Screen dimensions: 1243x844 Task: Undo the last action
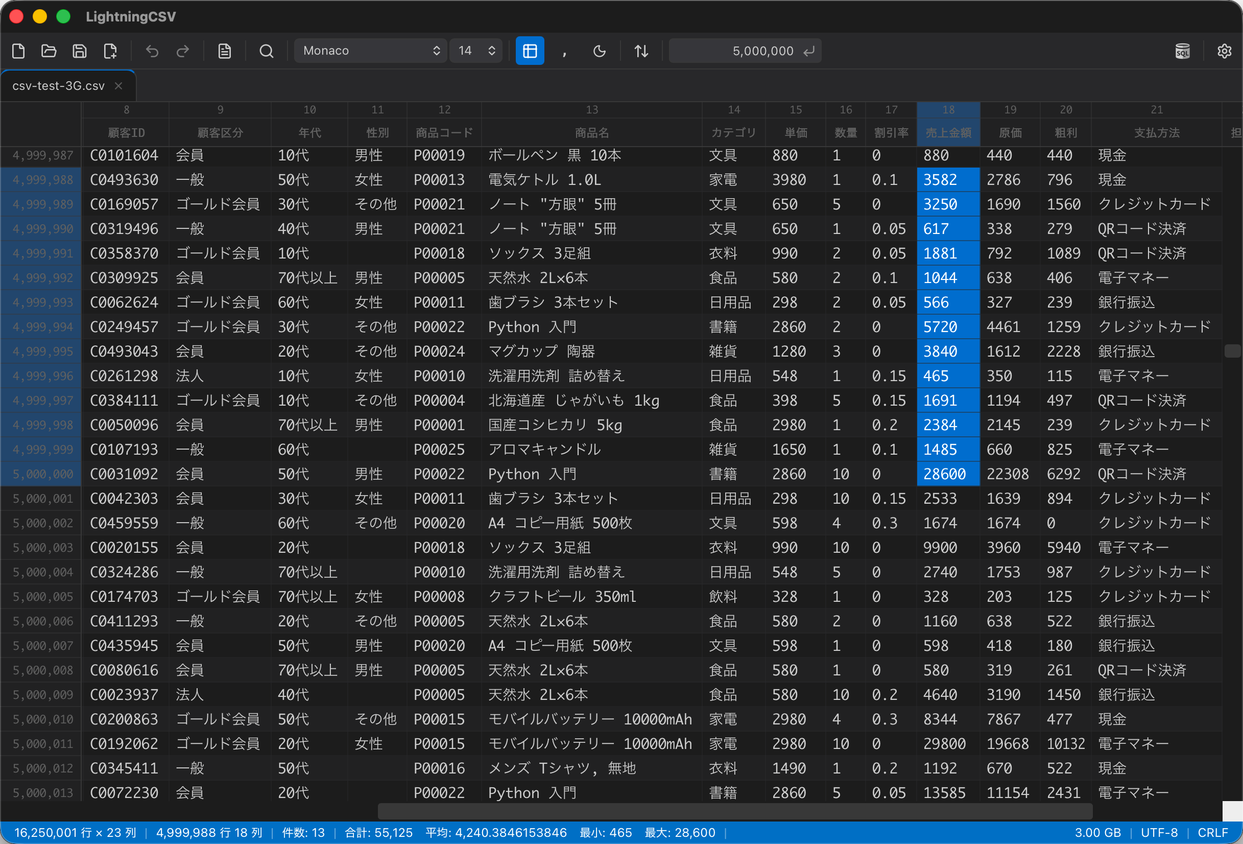pos(152,51)
